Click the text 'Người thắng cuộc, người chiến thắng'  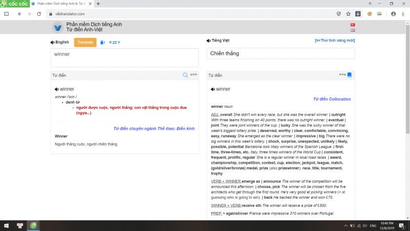click(x=86, y=144)
